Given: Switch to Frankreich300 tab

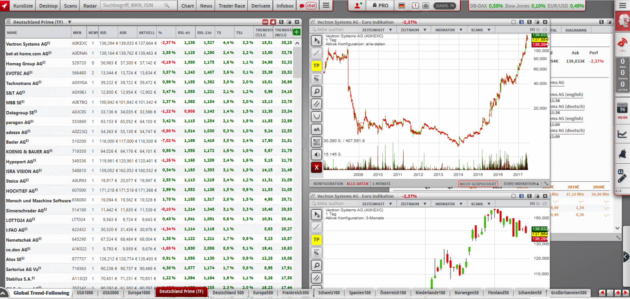Looking at the screenshot, I should click(295, 293).
